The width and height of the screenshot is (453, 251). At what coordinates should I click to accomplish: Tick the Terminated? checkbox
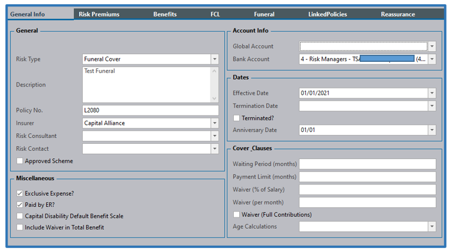tap(236, 118)
